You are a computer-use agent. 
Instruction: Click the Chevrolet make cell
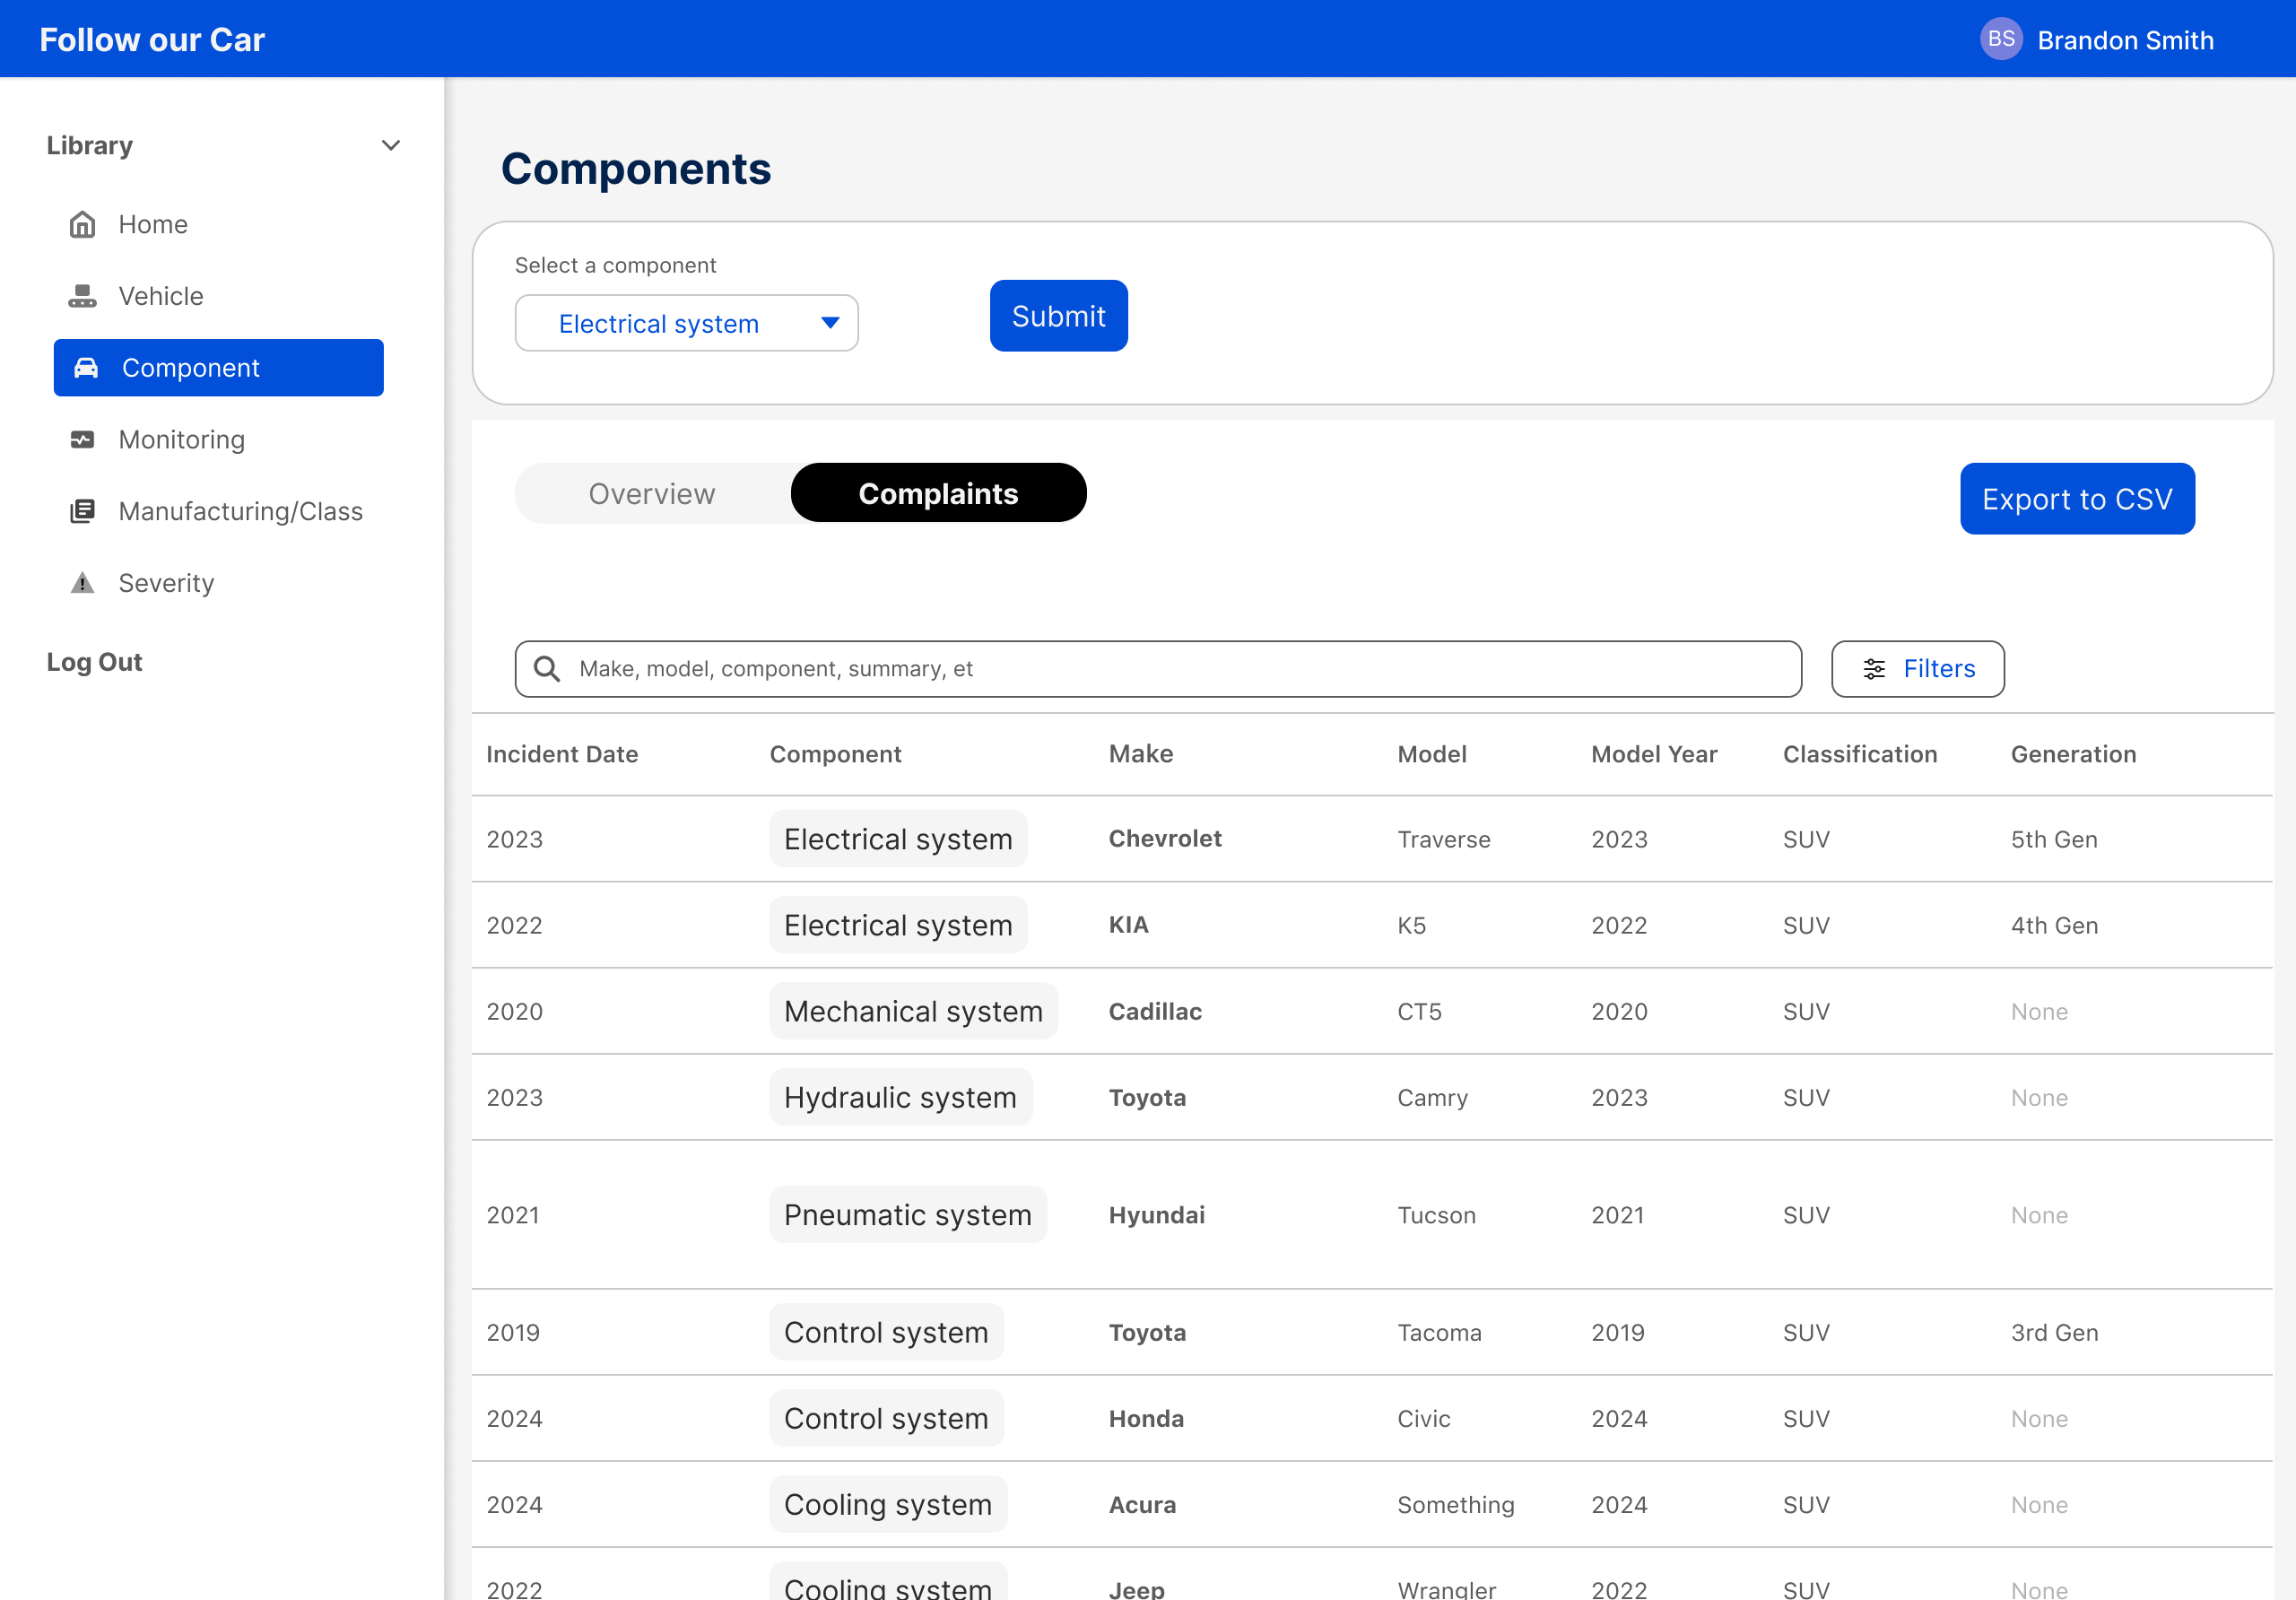[1165, 838]
